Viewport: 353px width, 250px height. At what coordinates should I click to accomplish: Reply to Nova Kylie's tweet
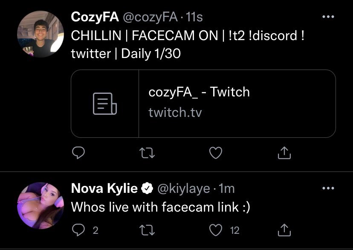pyautogui.click(x=78, y=230)
